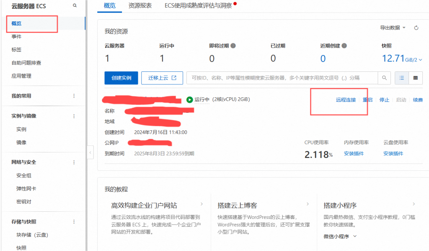Click the 远程连接 link
This screenshot has width=429, height=251.
346,100
